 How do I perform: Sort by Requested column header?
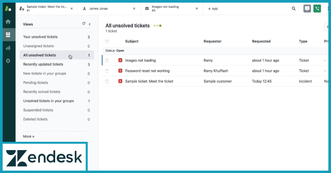tap(261, 41)
